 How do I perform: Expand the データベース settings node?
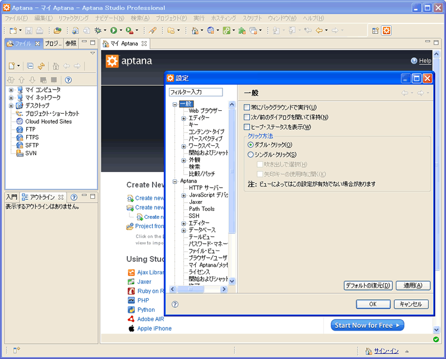(x=184, y=230)
